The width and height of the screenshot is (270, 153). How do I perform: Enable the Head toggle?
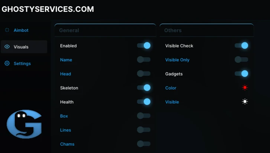click(144, 74)
